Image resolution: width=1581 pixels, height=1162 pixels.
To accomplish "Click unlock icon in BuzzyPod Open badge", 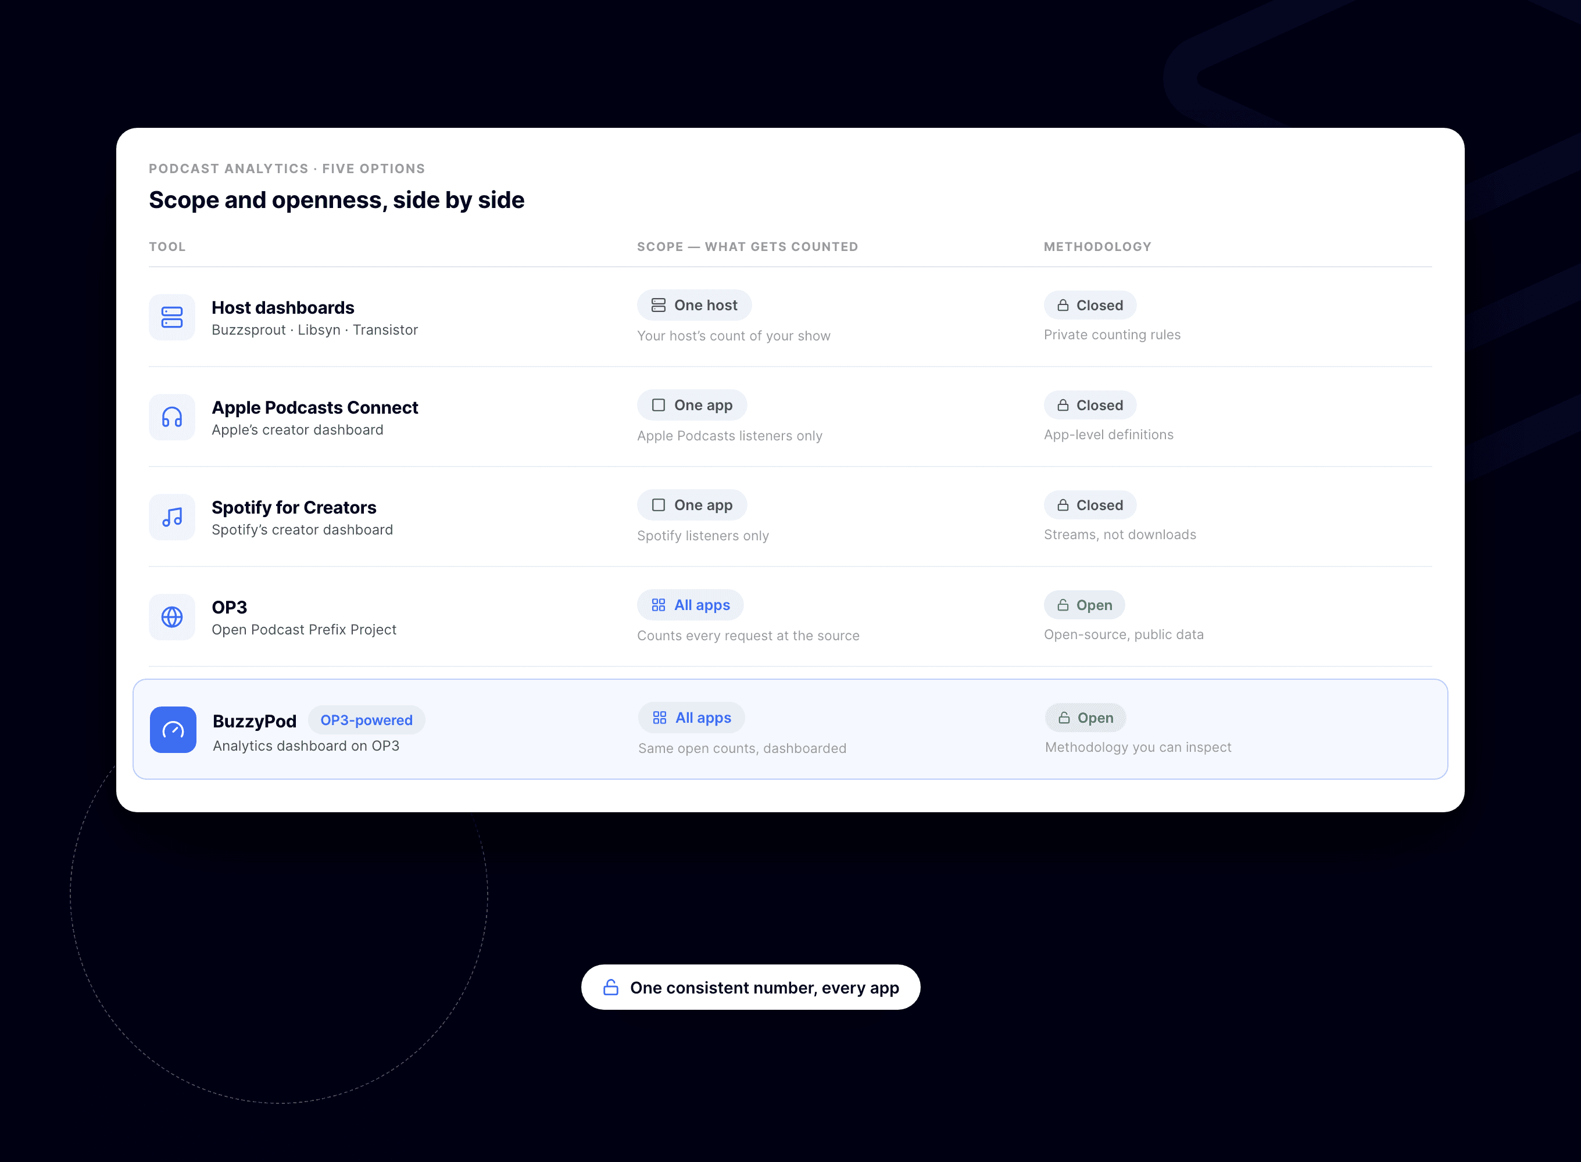I will [x=1064, y=718].
